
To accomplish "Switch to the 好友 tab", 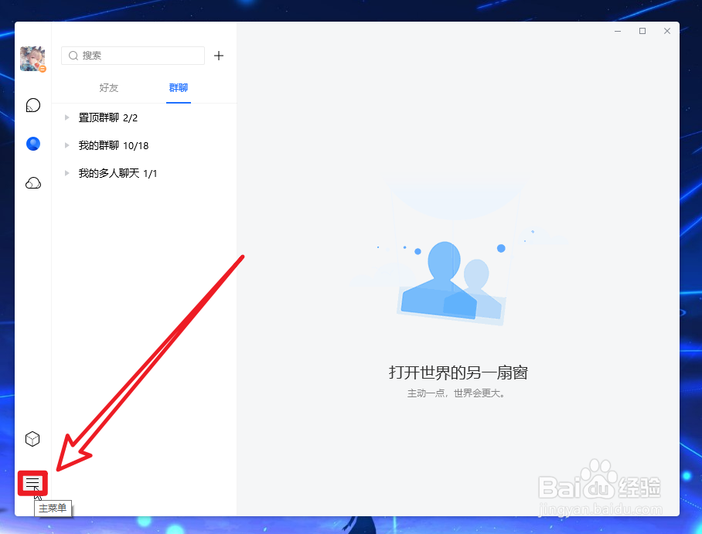I will tap(109, 87).
